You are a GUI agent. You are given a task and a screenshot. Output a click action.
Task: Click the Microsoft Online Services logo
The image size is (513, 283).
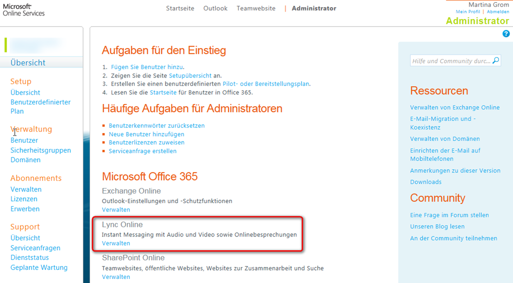coord(24,9)
